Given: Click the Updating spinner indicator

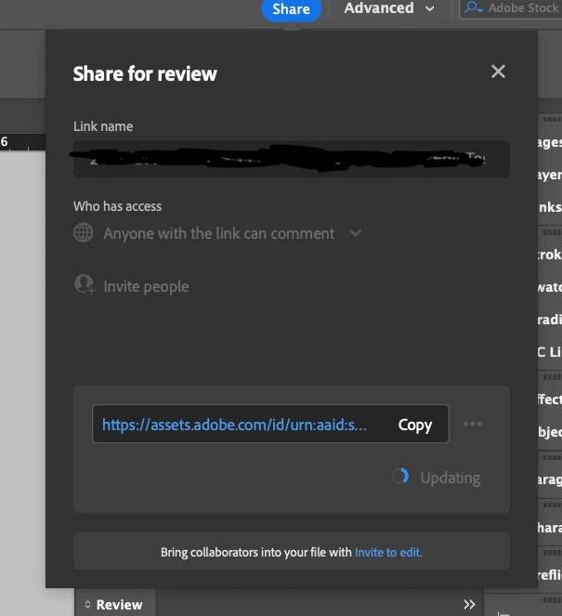Looking at the screenshot, I should (400, 476).
